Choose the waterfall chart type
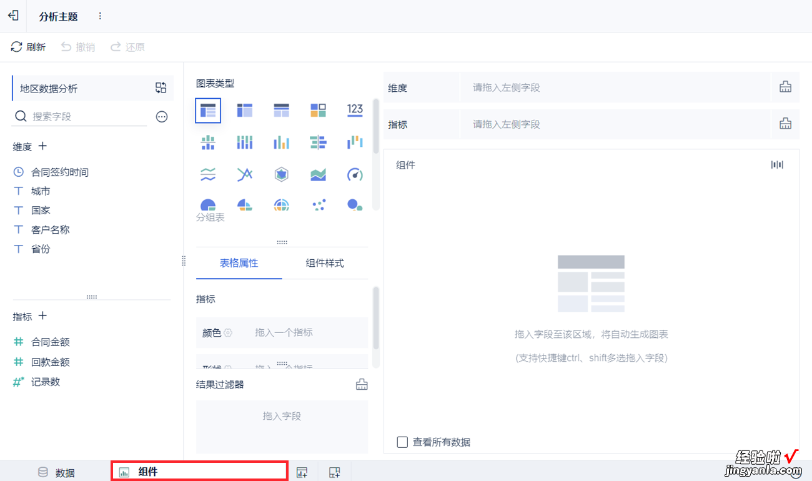812x481 pixels. [355, 143]
